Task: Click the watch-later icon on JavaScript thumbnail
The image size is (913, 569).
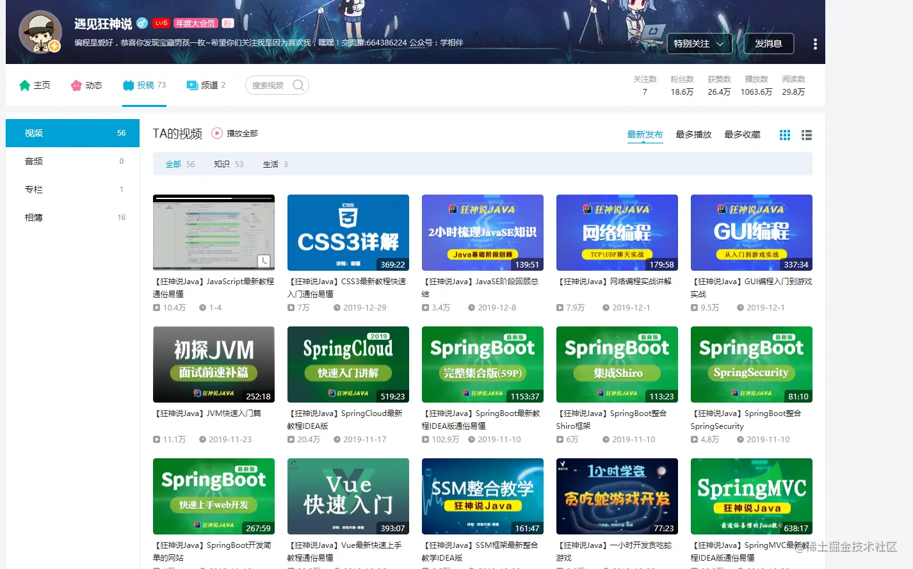Action: [x=264, y=260]
